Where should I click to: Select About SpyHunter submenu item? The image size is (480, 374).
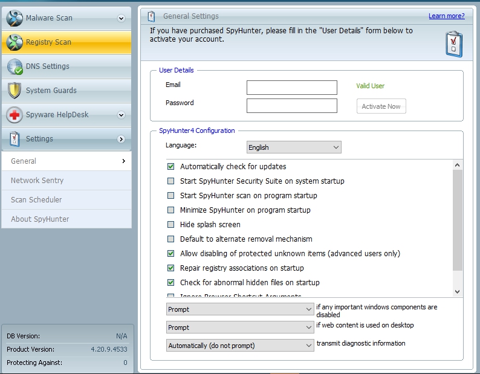66,219
